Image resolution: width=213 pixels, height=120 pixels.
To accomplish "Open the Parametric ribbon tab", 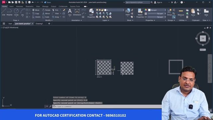I will (x=30, y=6).
